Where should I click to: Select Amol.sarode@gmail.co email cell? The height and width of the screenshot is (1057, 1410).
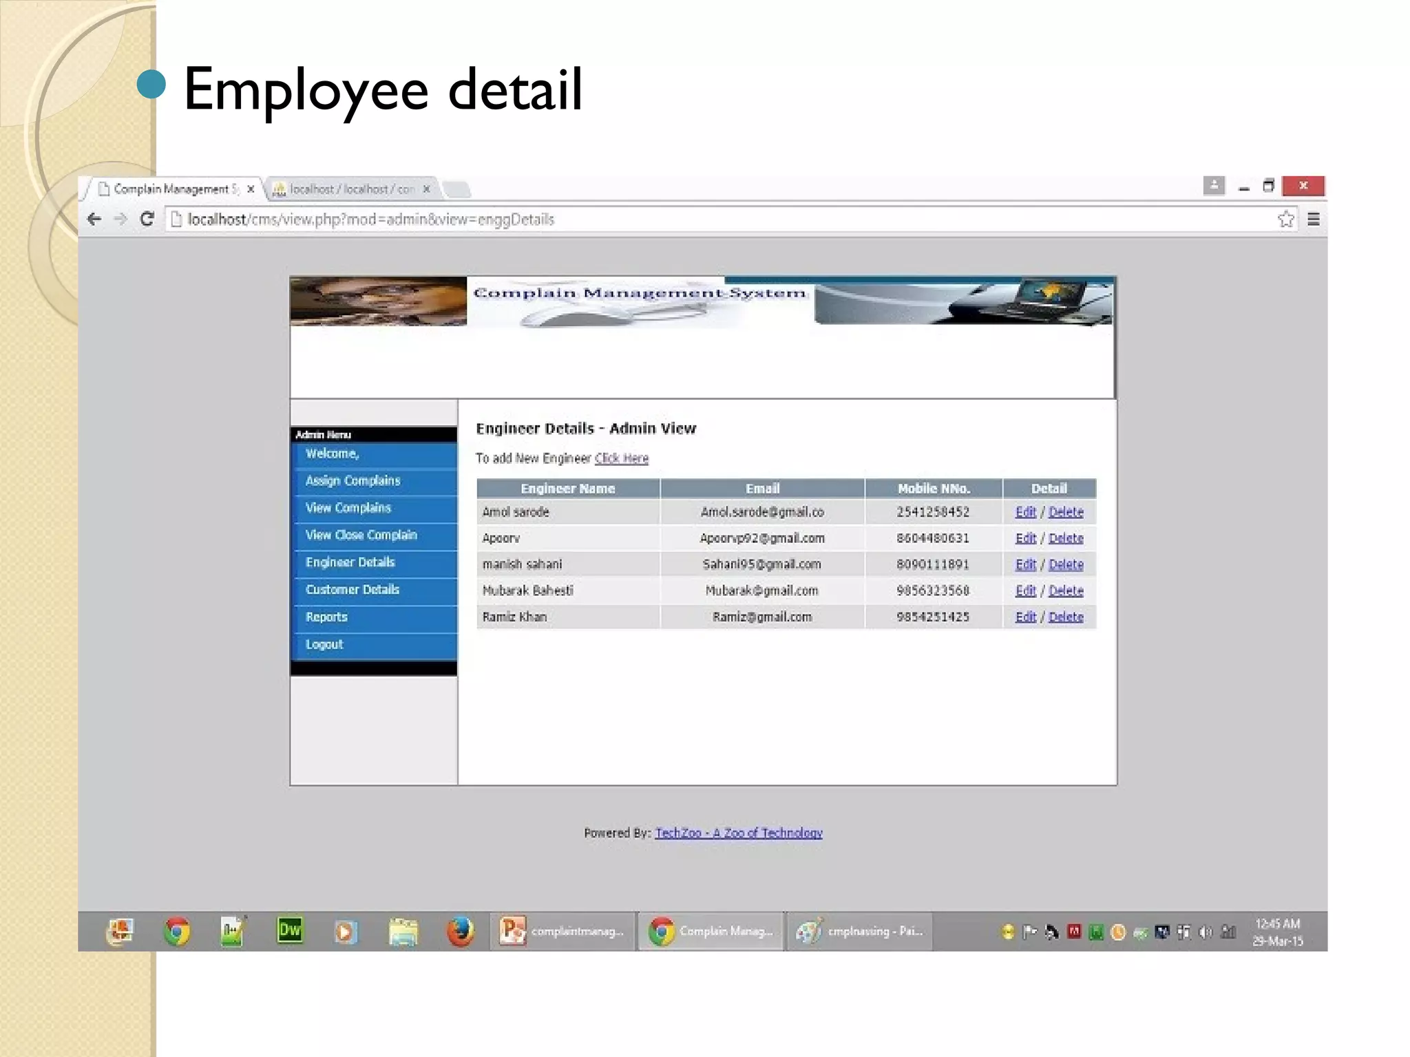coord(762,513)
